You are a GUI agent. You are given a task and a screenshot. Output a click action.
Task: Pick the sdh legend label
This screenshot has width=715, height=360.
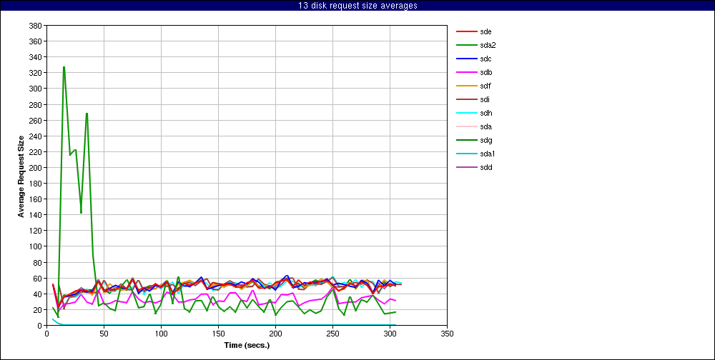pos(485,114)
